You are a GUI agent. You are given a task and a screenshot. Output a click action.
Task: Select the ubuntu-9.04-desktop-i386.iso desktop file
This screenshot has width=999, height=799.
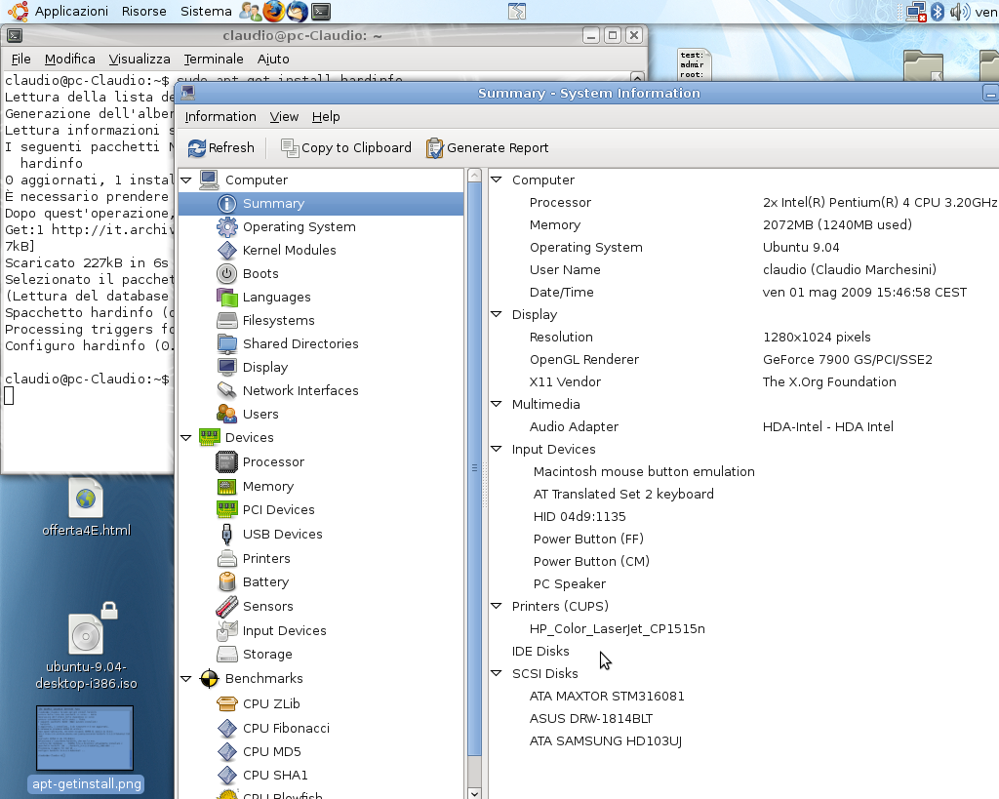tap(86, 647)
